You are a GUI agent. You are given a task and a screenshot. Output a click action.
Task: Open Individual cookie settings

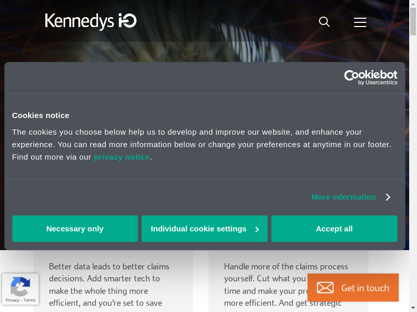pyautogui.click(x=199, y=229)
